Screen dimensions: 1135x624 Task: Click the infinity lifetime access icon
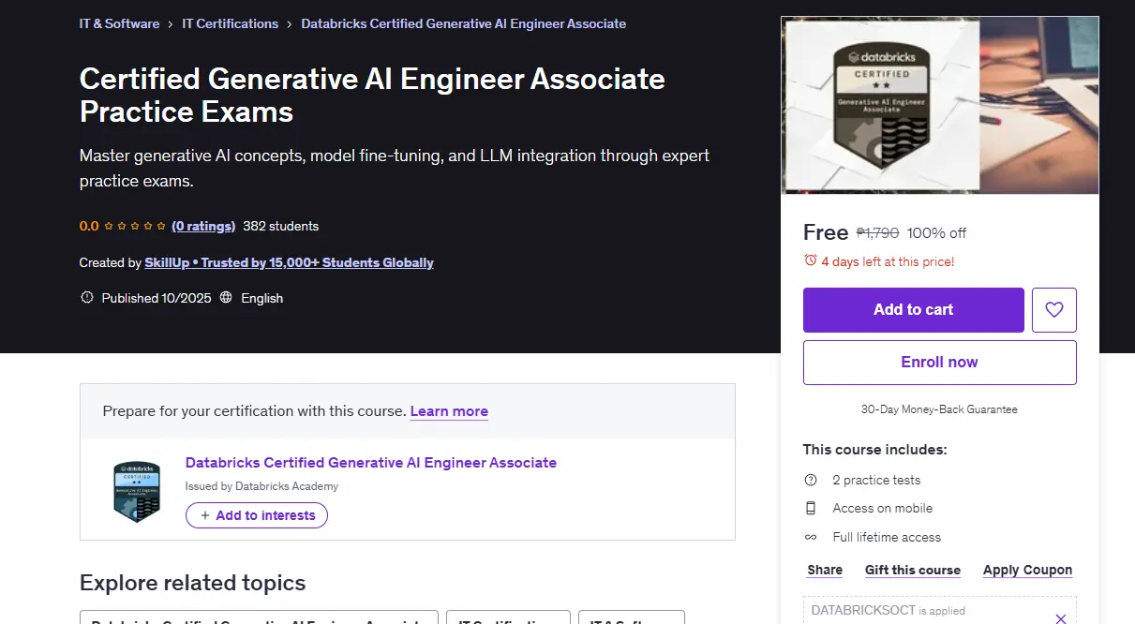(x=811, y=537)
